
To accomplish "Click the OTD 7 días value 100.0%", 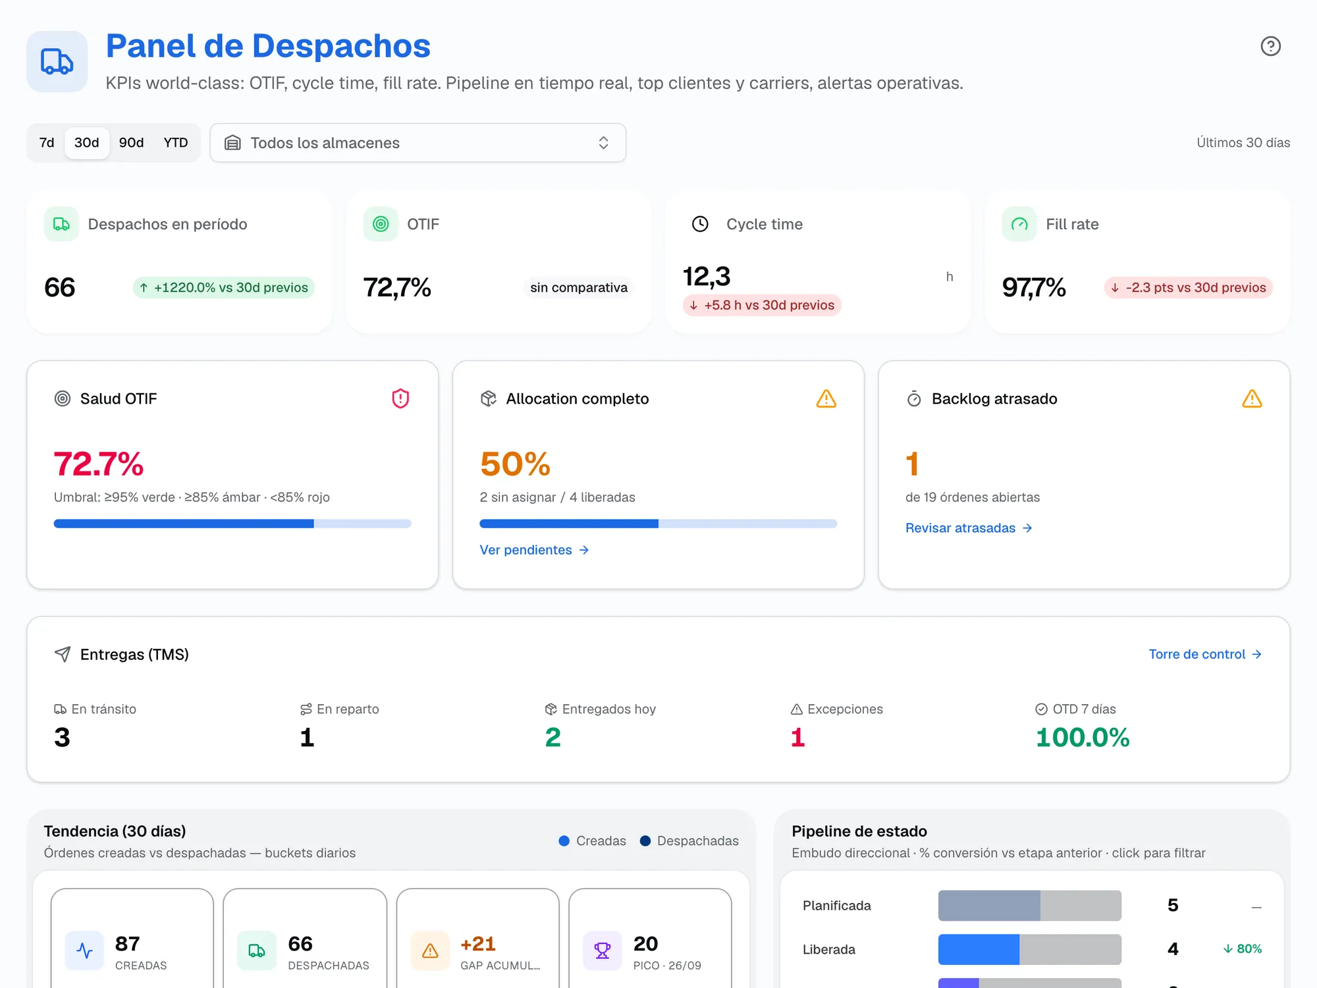I will (1083, 738).
